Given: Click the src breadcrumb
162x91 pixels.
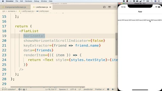Looking at the screenshot, I should pos(4,11).
